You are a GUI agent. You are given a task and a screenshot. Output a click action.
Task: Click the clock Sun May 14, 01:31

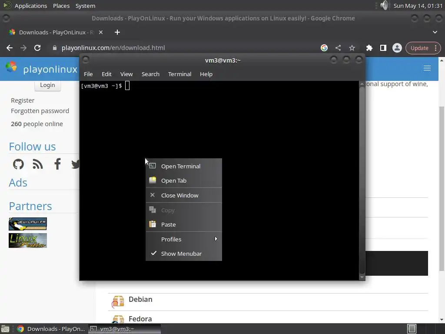point(418,6)
